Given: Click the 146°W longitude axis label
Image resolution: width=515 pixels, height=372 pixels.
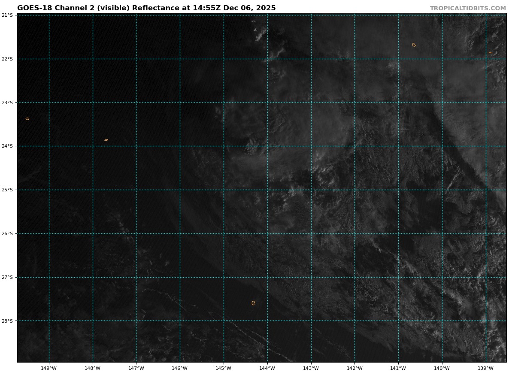Looking at the screenshot, I should point(180,368).
